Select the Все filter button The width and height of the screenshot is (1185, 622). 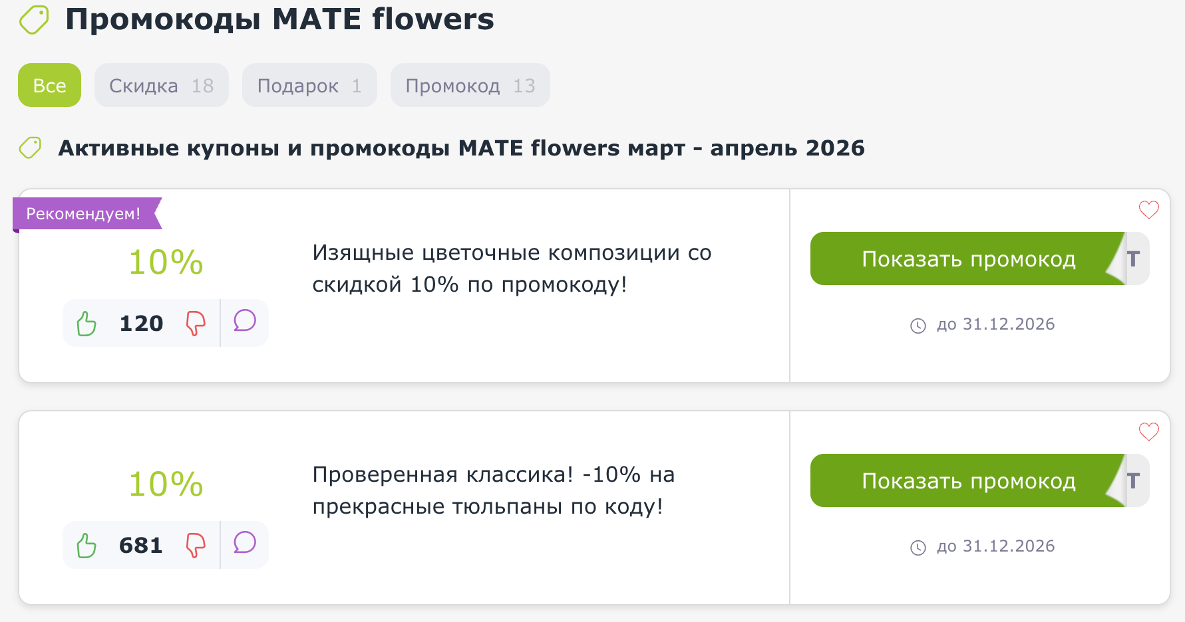pos(49,85)
